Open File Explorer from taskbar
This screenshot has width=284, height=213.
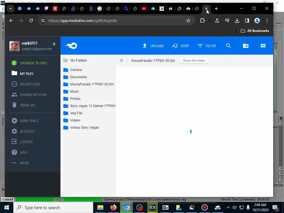pos(100,207)
